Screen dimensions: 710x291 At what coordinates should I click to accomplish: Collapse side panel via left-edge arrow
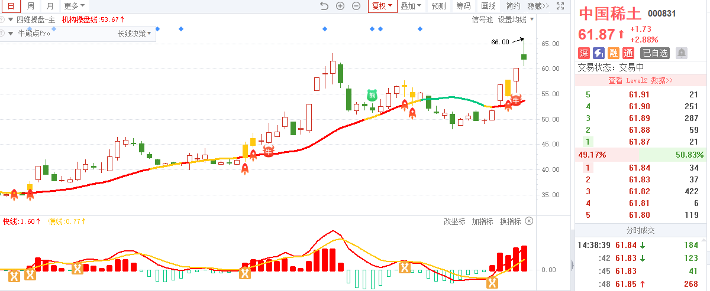[x=572, y=265]
